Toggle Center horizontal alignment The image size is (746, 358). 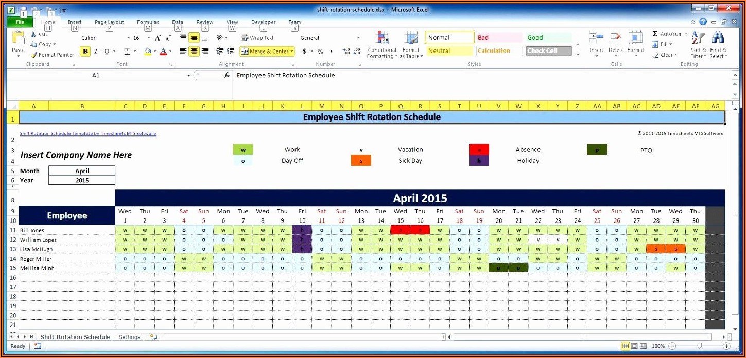[x=194, y=51]
